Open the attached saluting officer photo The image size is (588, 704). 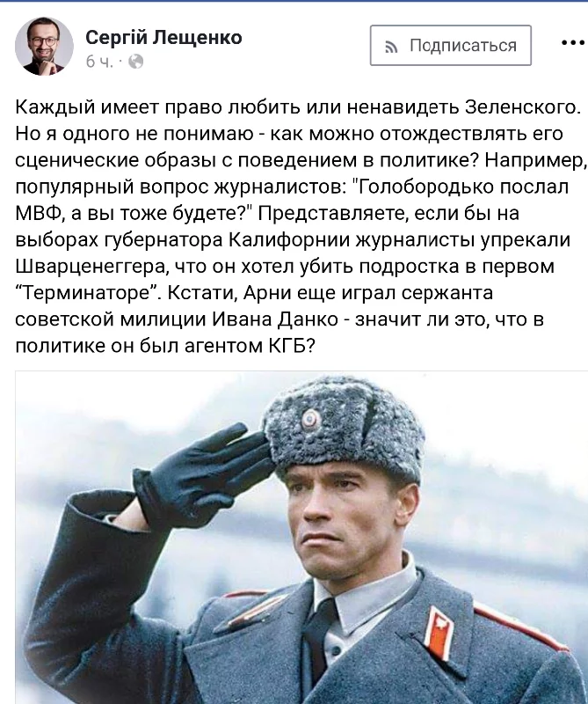pos(301,538)
